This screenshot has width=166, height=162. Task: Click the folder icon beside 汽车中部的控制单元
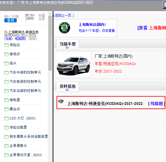(6, 73)
